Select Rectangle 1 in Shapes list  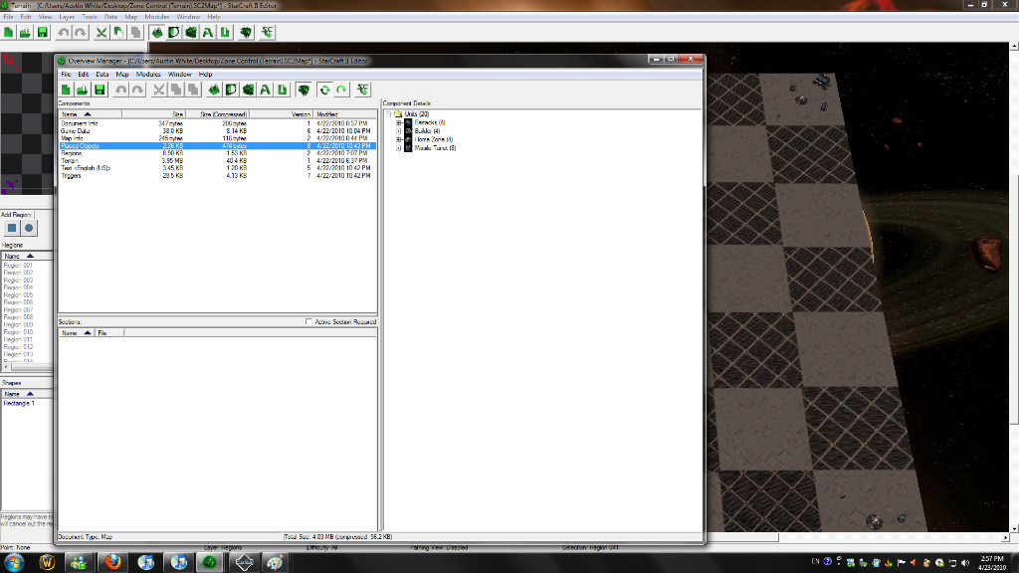point(19,404)
